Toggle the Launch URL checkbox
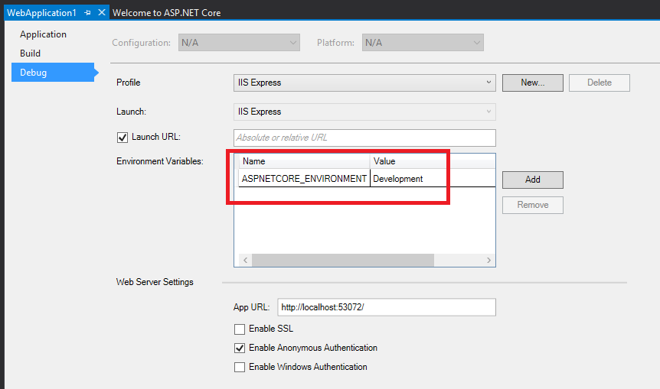The height and width of the screenshot is (389, 660). point(122,138)
